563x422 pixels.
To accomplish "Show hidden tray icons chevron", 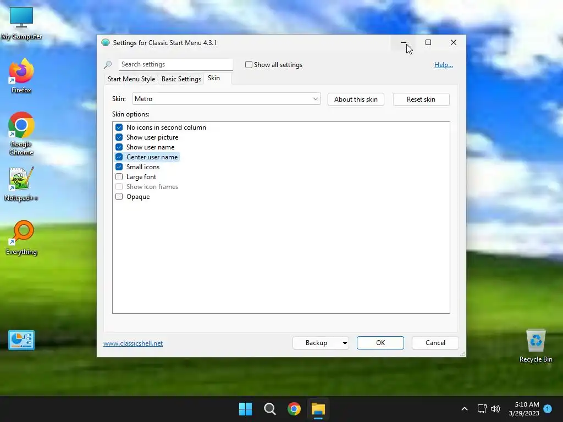I will pos(464,409).
